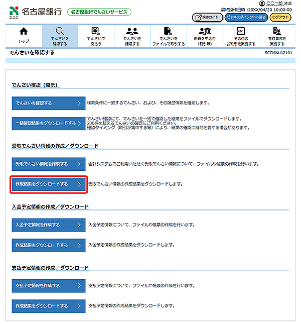Screen dimensions: 301x324
Task: Click the でんさいを確認する blue button
Action: [x=49, y=103]
